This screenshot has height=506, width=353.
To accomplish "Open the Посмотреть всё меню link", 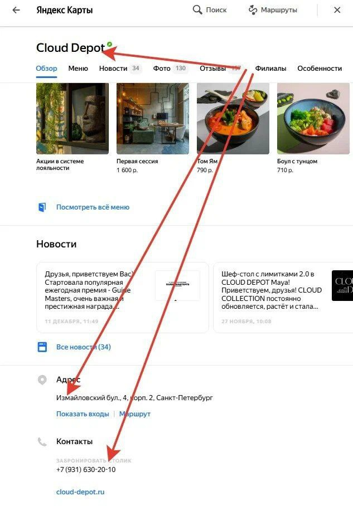I will point(93,207).
